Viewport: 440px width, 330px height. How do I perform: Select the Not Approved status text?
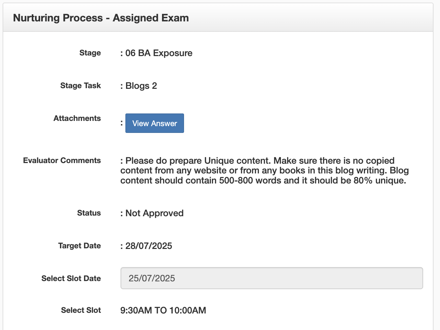point(154,213)
